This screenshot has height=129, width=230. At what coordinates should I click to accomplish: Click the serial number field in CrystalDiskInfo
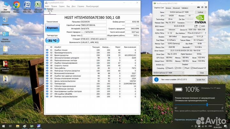(x=94, y=25)
